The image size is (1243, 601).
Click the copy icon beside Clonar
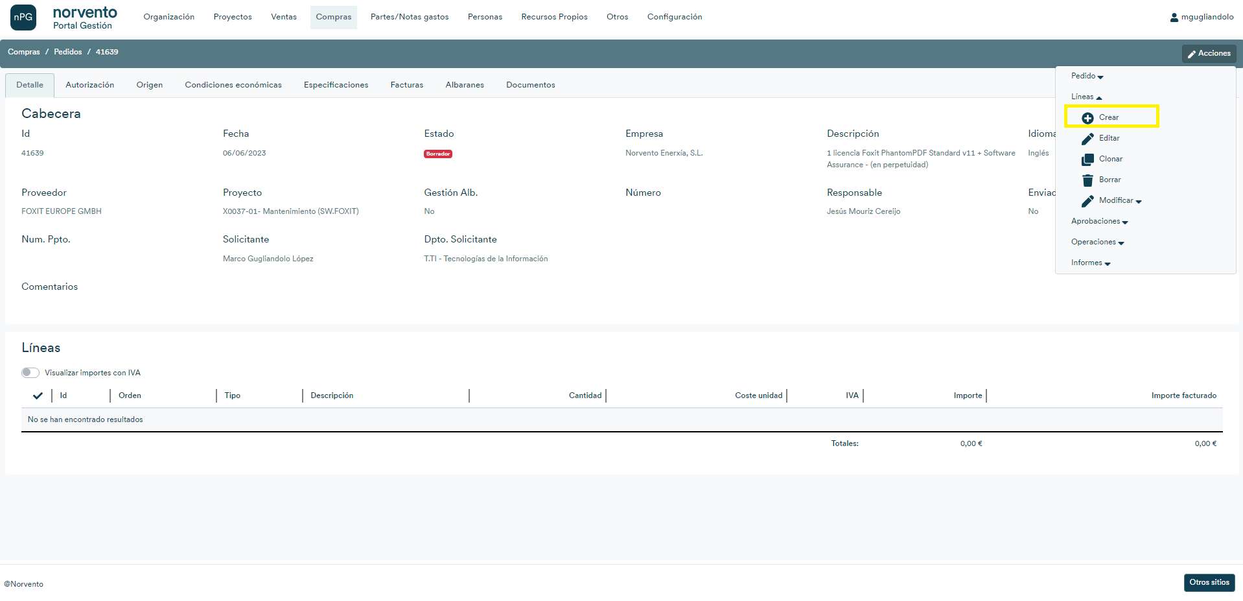(1087, 159)
